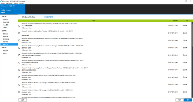Screen dimensions: 193x102
Task: Sort by the 状态 column header
Action: tap(187, 21)
